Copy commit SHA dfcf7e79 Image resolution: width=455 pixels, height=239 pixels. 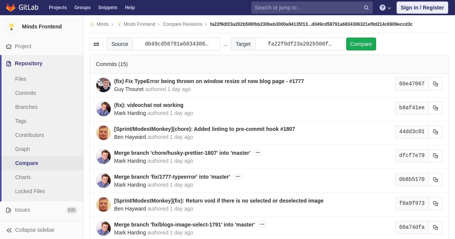[x=435, y=156]
